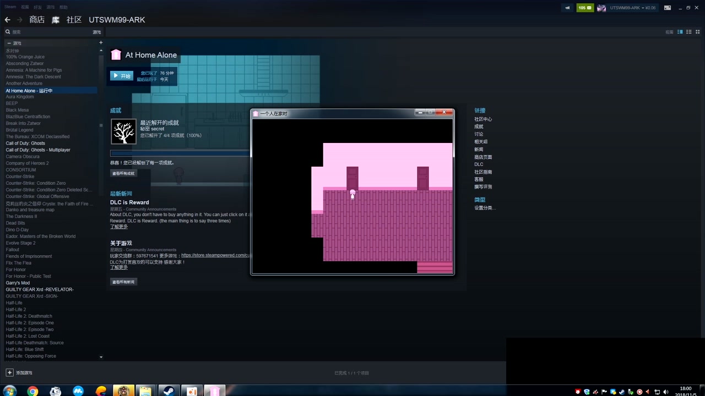Select Half-Life 2: Lost Coast

28,336
